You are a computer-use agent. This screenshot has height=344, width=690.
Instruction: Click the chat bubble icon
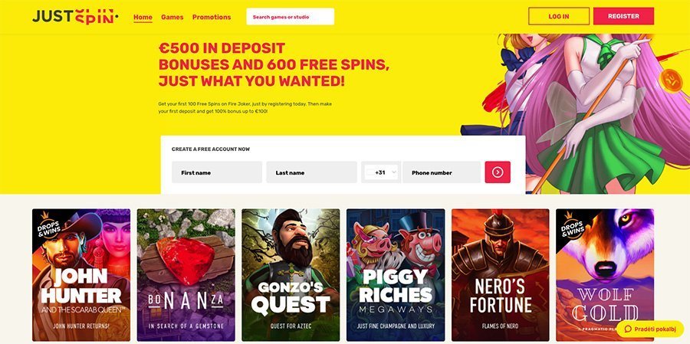point(628,329)
